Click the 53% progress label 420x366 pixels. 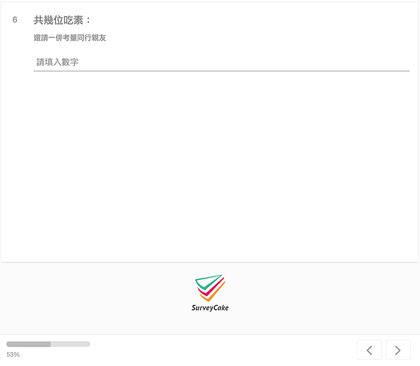[x=13, y=355]
